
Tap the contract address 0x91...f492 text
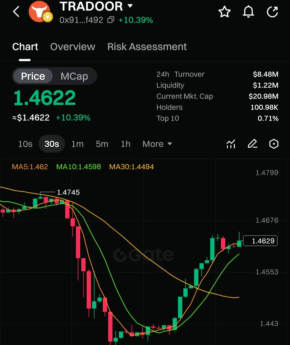coord(81,20)
